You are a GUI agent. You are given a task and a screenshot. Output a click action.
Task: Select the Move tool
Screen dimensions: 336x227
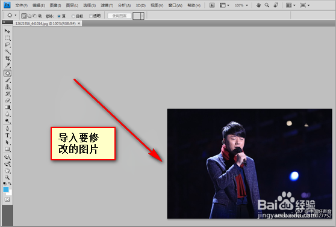coord(7,31)
